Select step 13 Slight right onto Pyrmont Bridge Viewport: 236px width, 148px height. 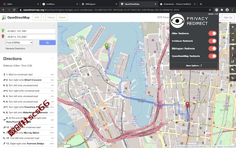(x=29, y=144)
